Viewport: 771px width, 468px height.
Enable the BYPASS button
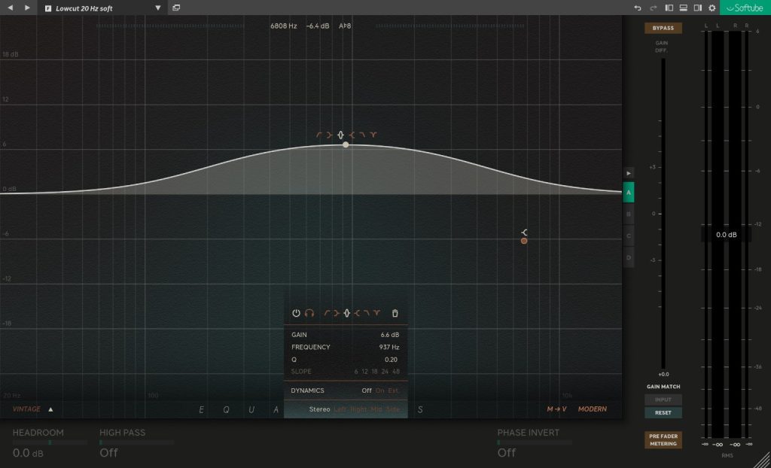point(663,28)
